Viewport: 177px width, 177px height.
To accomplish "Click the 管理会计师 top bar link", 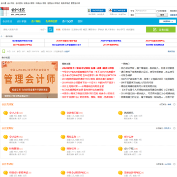I will click(x=75, y=3).
